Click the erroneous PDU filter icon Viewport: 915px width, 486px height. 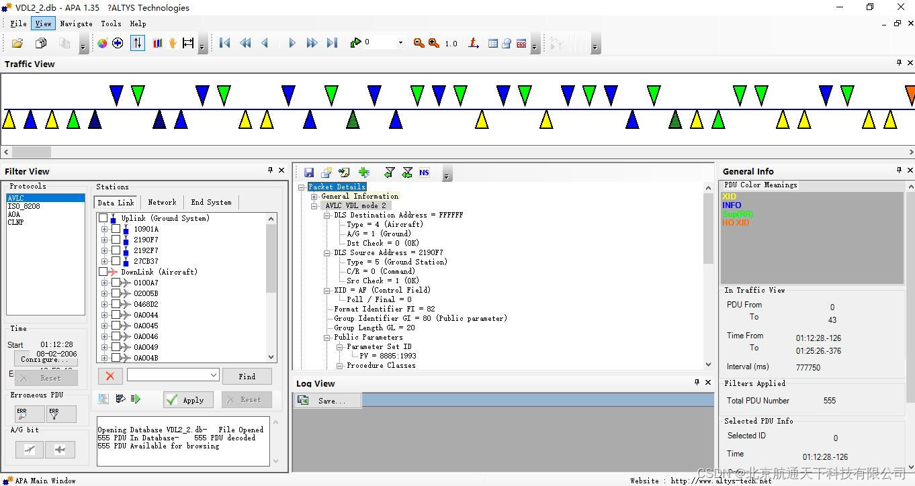coord(62,414)
